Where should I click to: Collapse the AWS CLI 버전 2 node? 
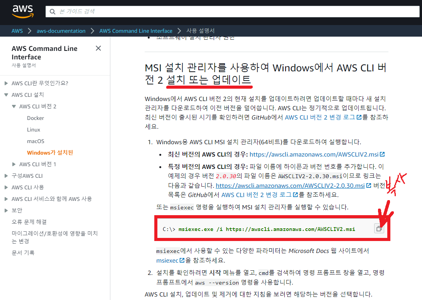pos(14,106)
